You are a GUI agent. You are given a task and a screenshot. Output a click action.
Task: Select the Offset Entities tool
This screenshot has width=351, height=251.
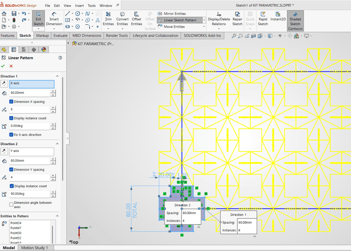[x=136, y=19]
